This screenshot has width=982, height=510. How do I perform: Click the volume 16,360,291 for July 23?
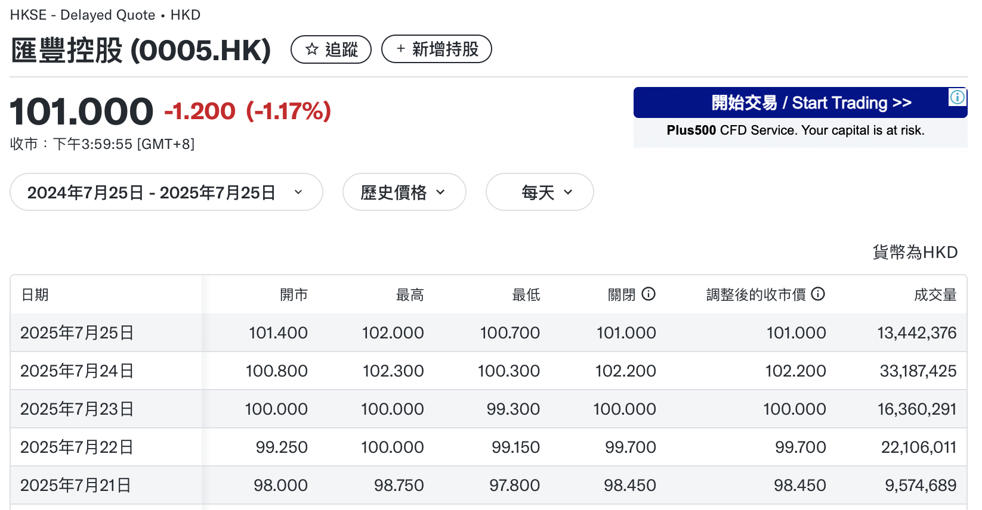916,409
